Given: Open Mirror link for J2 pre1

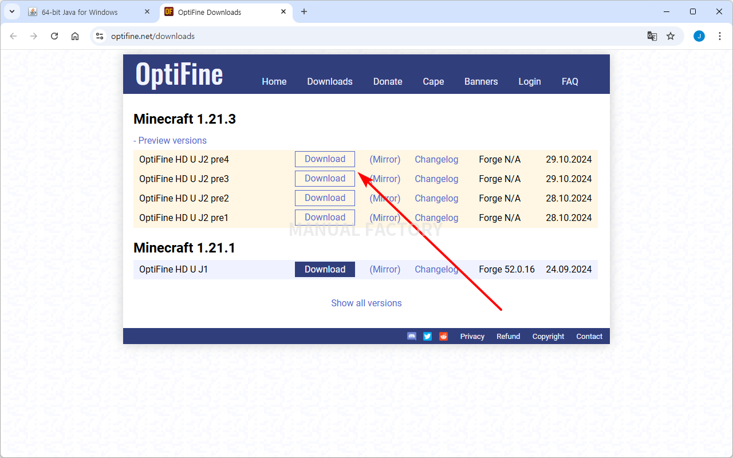Looking at the screenshot, I should coord(385,218).
